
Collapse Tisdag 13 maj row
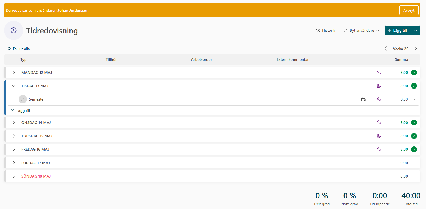pos(14,86)
